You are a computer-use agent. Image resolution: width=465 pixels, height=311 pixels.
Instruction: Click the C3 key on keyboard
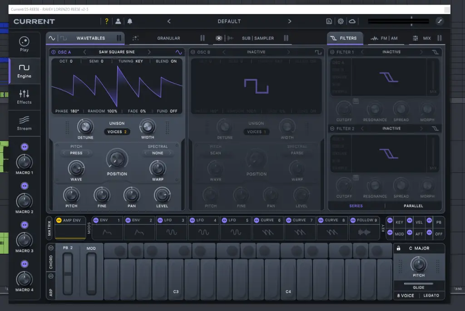[x=176, y=279]
